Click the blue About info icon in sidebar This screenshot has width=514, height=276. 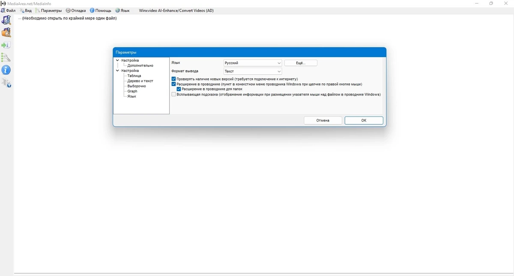click(6, 70)
